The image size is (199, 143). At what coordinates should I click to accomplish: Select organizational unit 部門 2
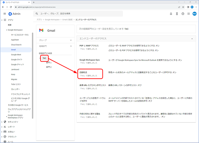[x=49, y=67]
